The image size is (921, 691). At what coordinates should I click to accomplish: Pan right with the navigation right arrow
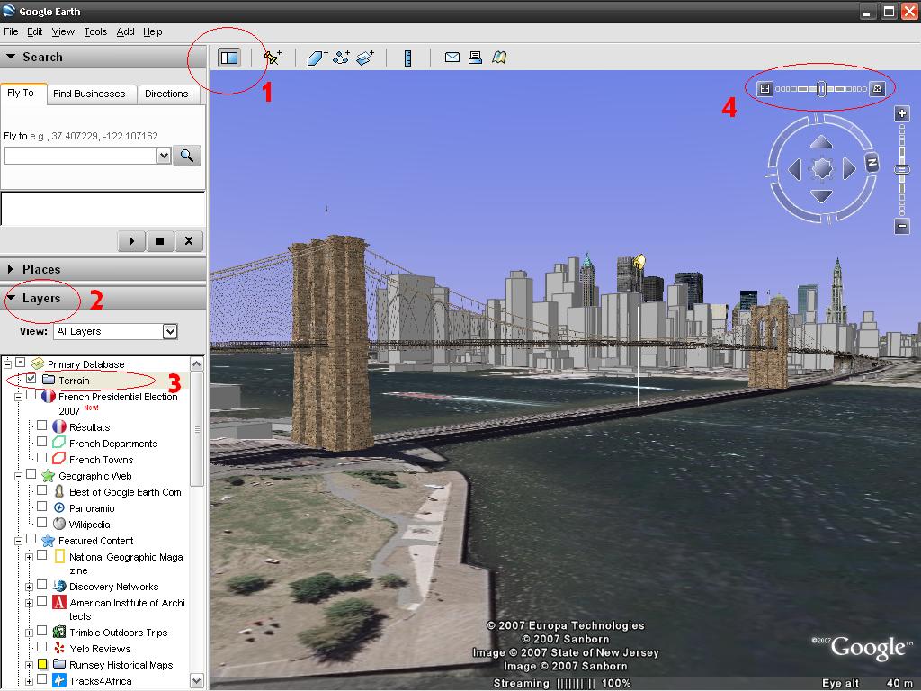click(849, 169)
